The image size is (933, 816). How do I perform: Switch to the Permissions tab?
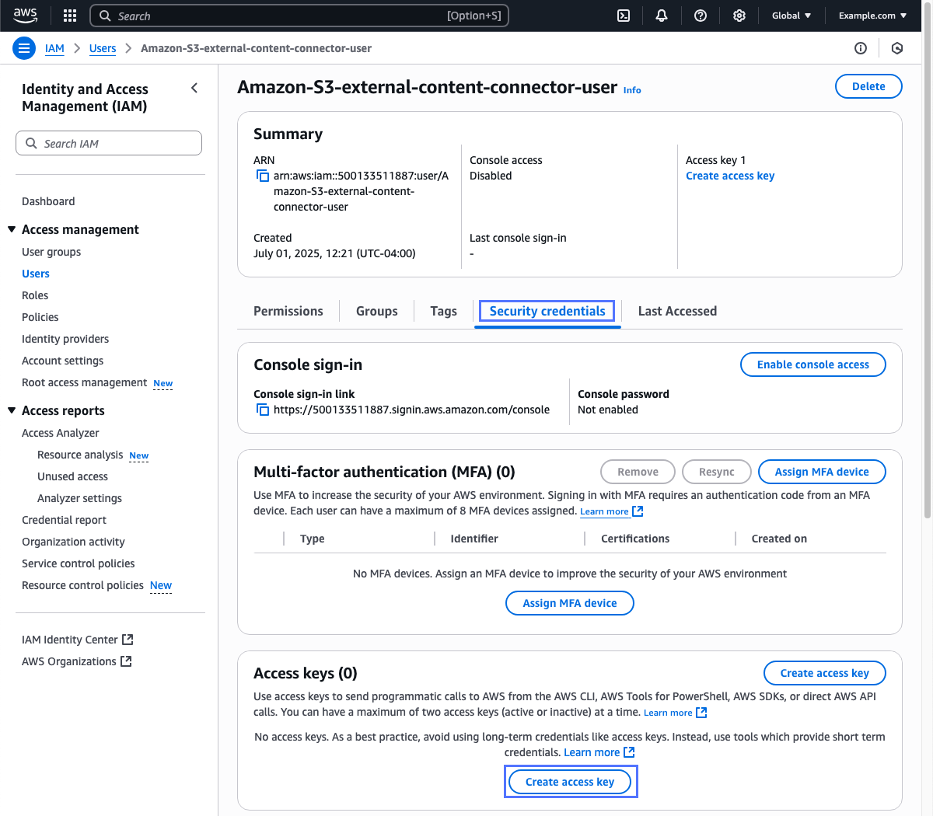[x=288, y=311]
